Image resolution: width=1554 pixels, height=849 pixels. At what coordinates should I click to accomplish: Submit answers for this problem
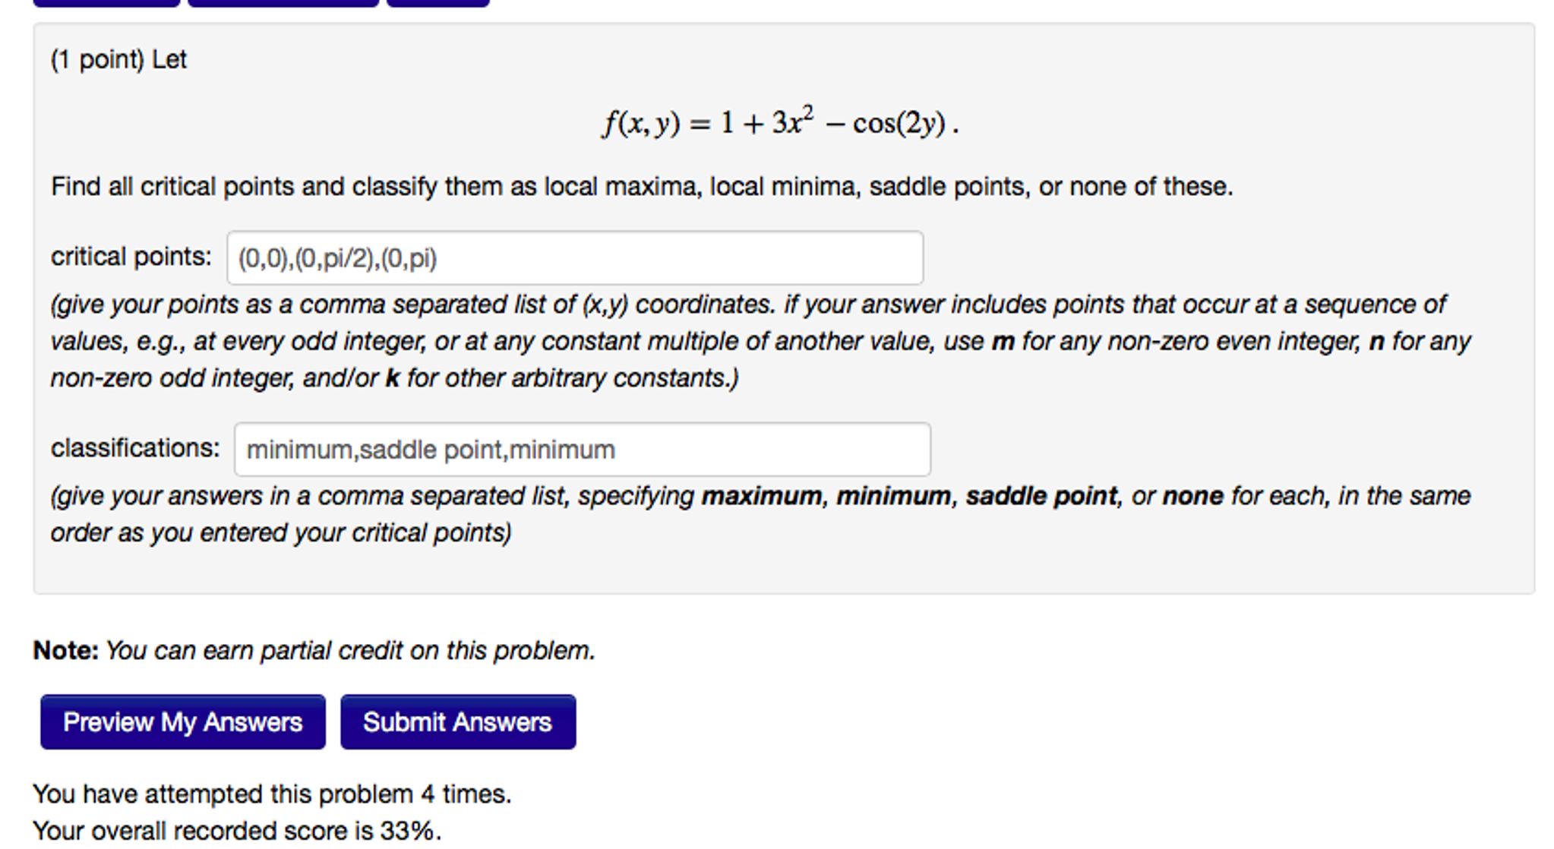click(457, 721)
